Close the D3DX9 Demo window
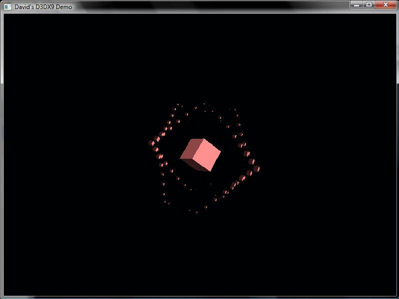The image size is (399, 299). point(385,4)
